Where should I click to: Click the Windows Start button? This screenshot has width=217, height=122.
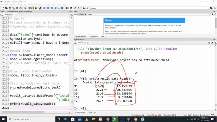[3, 119]
